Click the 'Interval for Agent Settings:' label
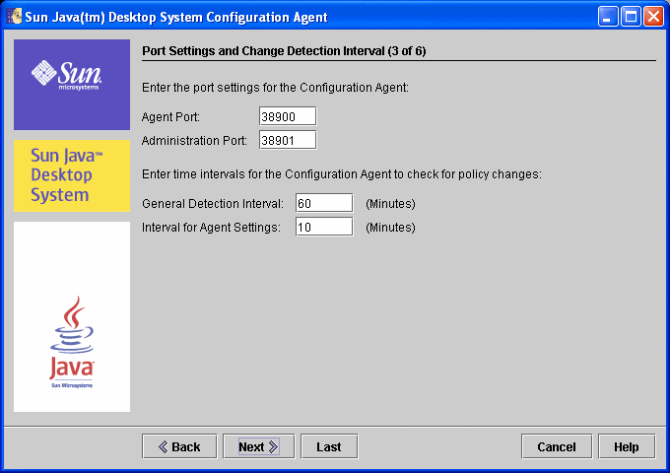The width and height of the screenshot is (670, 473). tap(211, 228)
